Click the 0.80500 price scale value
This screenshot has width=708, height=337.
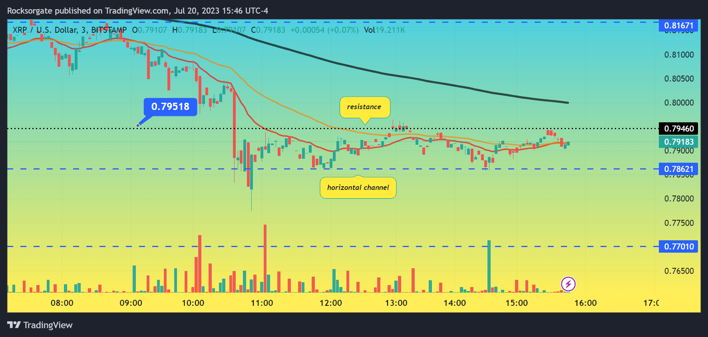click(x=679, y=79)
